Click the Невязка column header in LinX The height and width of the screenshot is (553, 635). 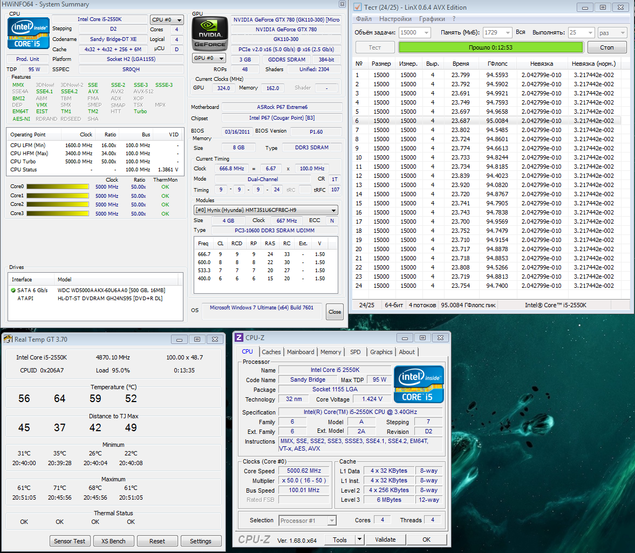[542, 64]
